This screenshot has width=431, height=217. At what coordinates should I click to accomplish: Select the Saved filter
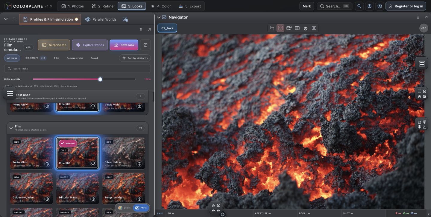click(94, 58)
